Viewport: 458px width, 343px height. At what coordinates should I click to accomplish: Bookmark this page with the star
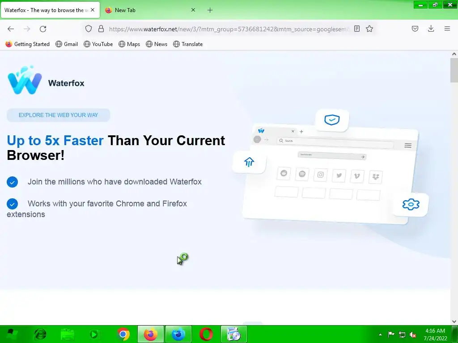click(369, 29)
